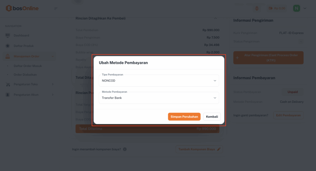Go to Daftar Order Masuk

pyautogui.click(x=28, y=66)
